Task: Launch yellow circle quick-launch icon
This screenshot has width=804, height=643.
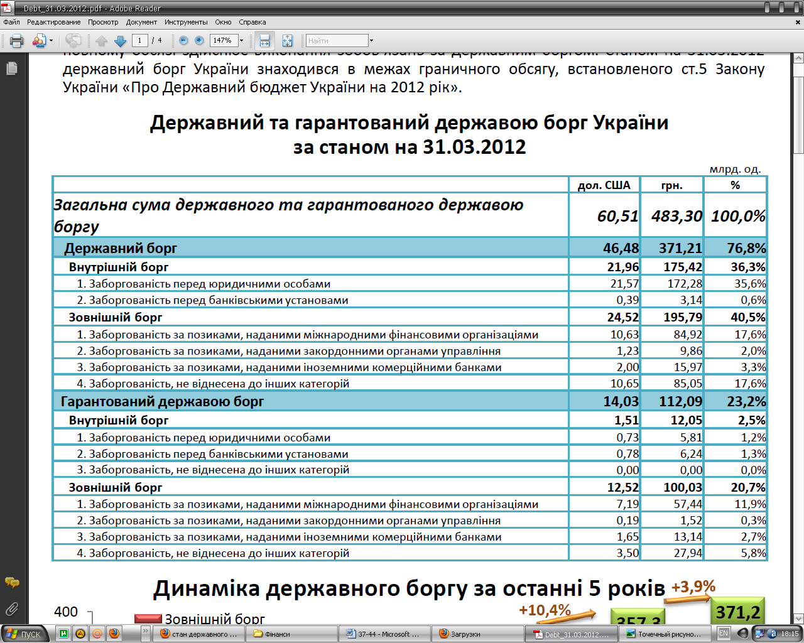Action: (x=80, y=634)
